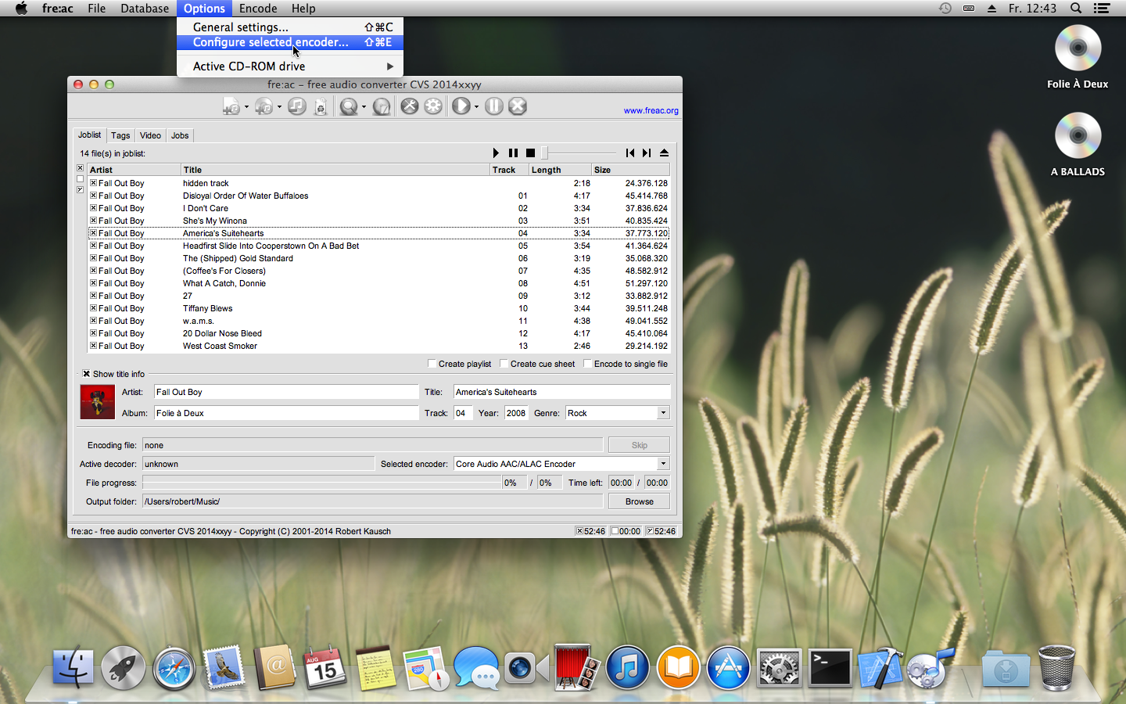Click the joblist player Play button
This screenshot has width=1126, height=704.
click(496, 153)
